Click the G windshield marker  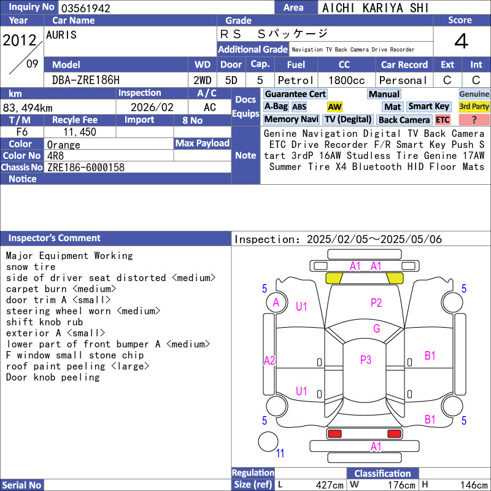pos(376,328)
